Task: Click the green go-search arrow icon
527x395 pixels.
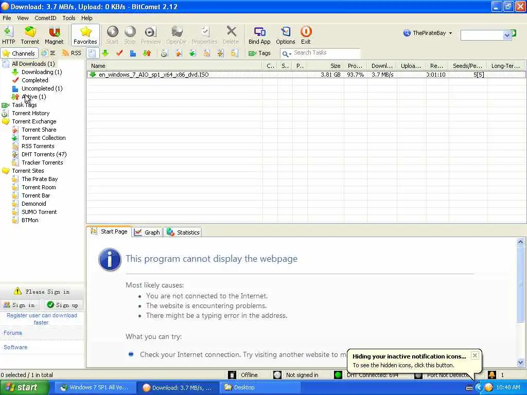Action: [x=514, y=33]
